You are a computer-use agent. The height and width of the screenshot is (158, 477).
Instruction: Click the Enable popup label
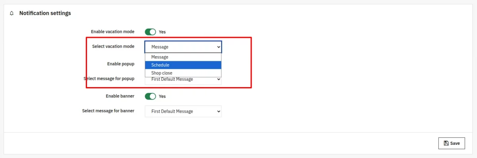[x=121, y=64]
